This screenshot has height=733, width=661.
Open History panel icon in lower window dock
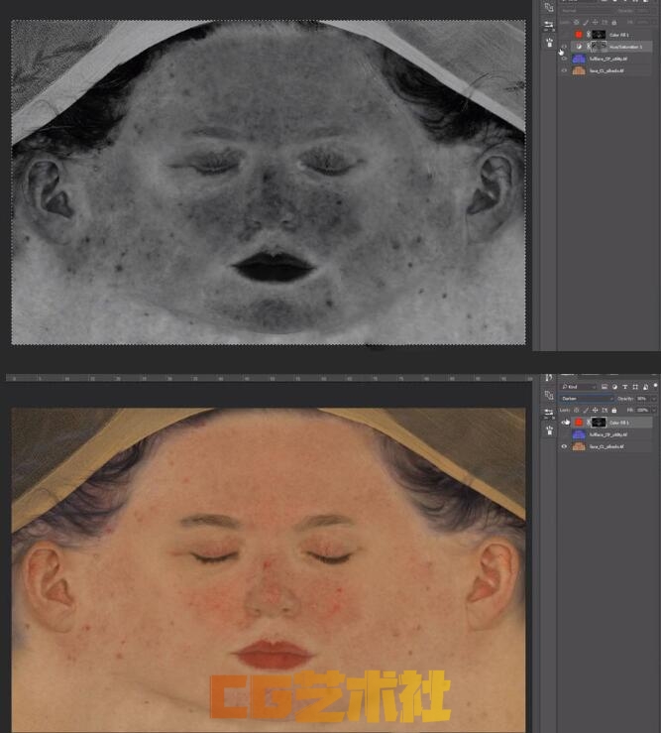pos(548,377)
